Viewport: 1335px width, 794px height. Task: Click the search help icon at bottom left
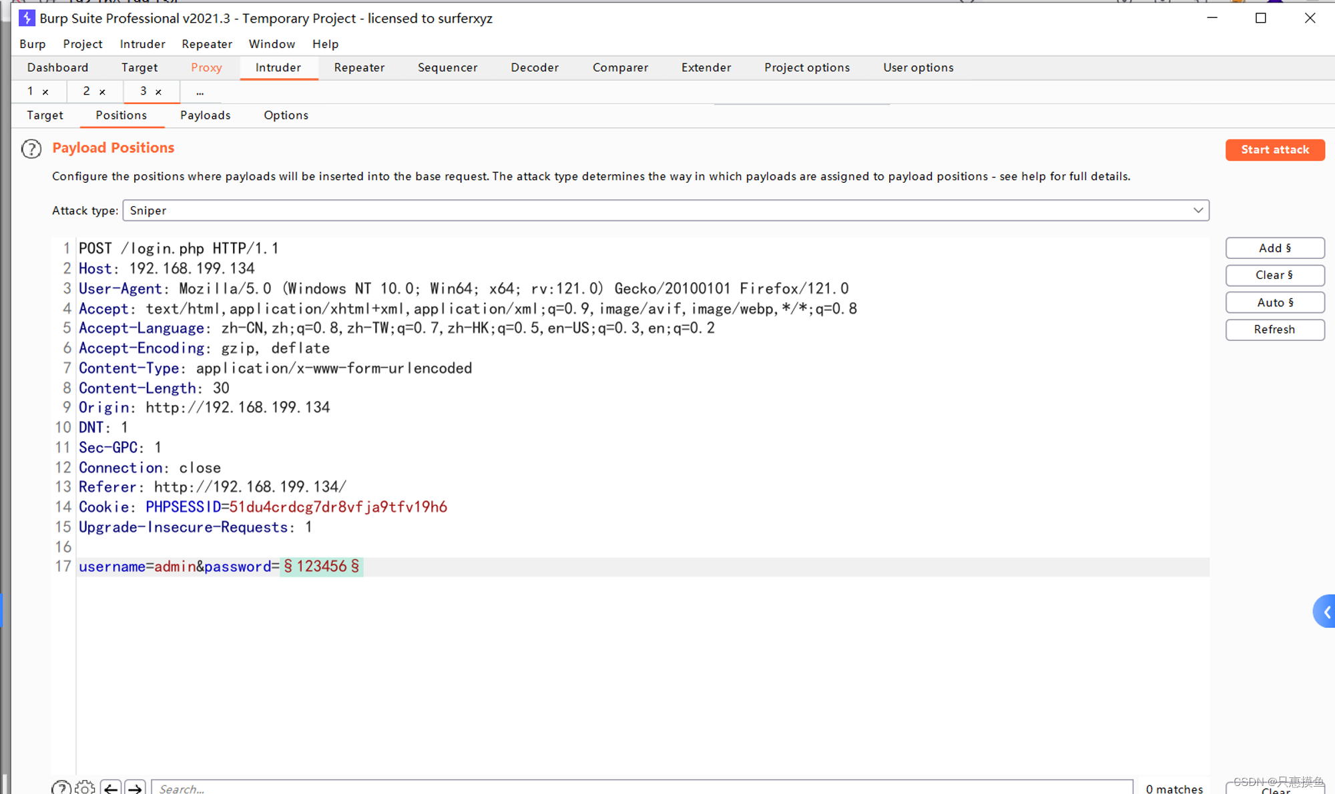pos(61,787)
